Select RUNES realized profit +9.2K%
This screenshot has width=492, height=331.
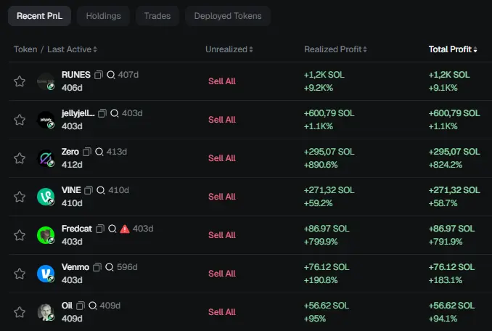[318, 88]
